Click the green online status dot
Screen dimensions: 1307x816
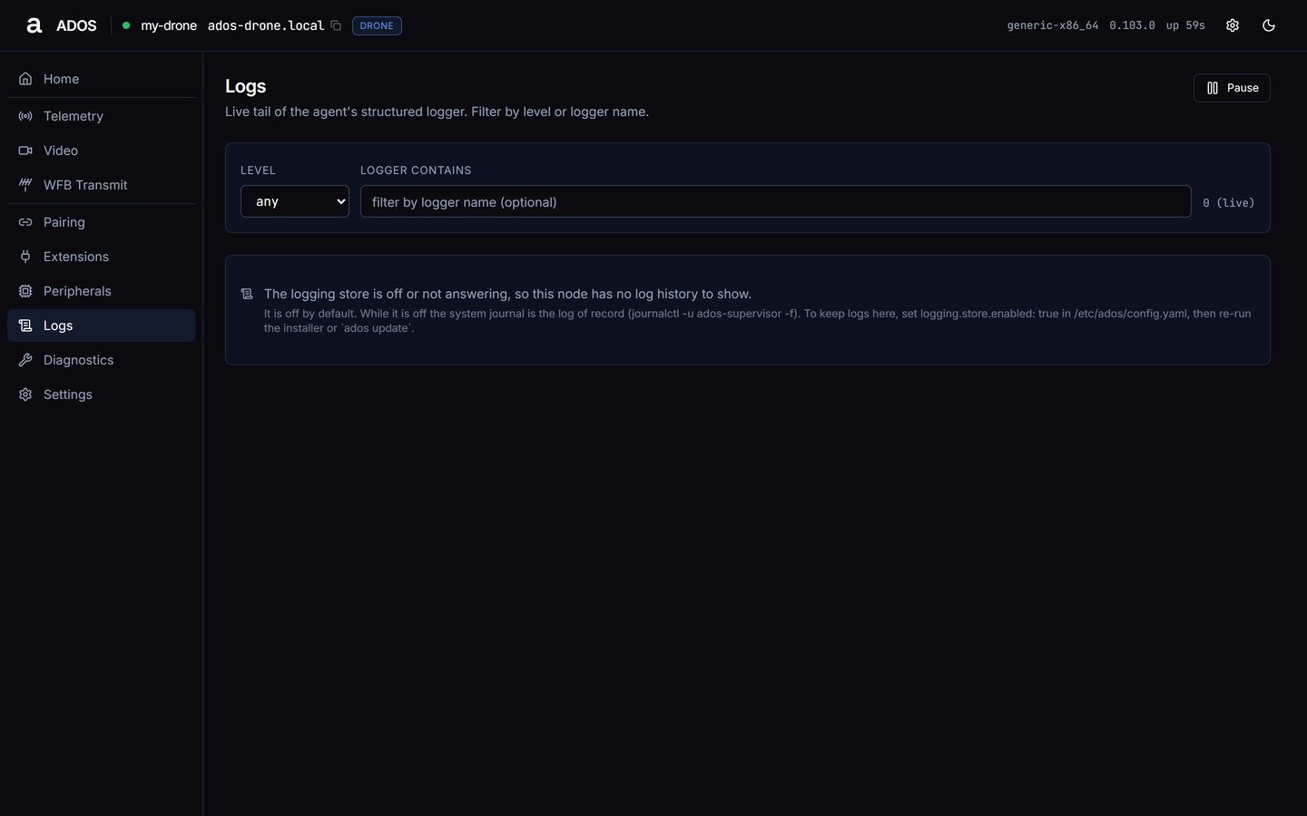point(126,25)
